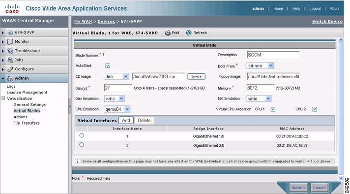The image size is (350, 194).
Task: Click the 674-SVVP device icon in sidebar
Action: pyautogui.click(x=10, y=32)
